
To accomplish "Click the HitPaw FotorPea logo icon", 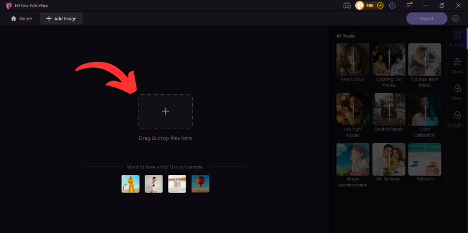I will (x=9, y=5).
